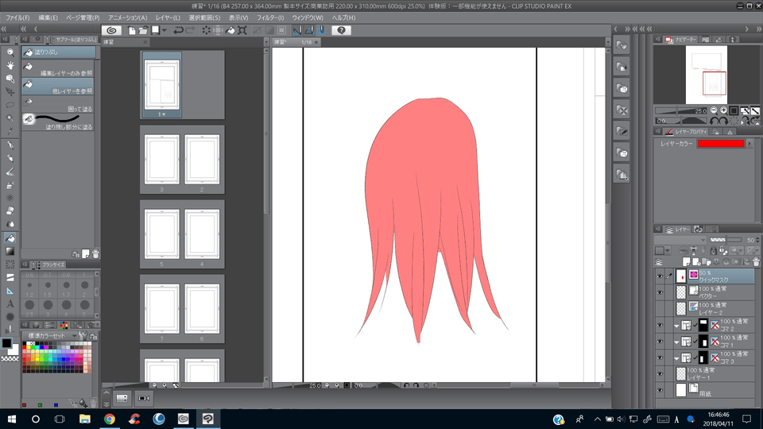Open the レイヤー(L) menu
The width and height of the screenshot is (763, 429).
tap(168, 17)
